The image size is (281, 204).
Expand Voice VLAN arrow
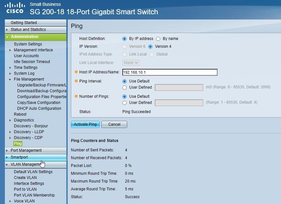point(10,201)
